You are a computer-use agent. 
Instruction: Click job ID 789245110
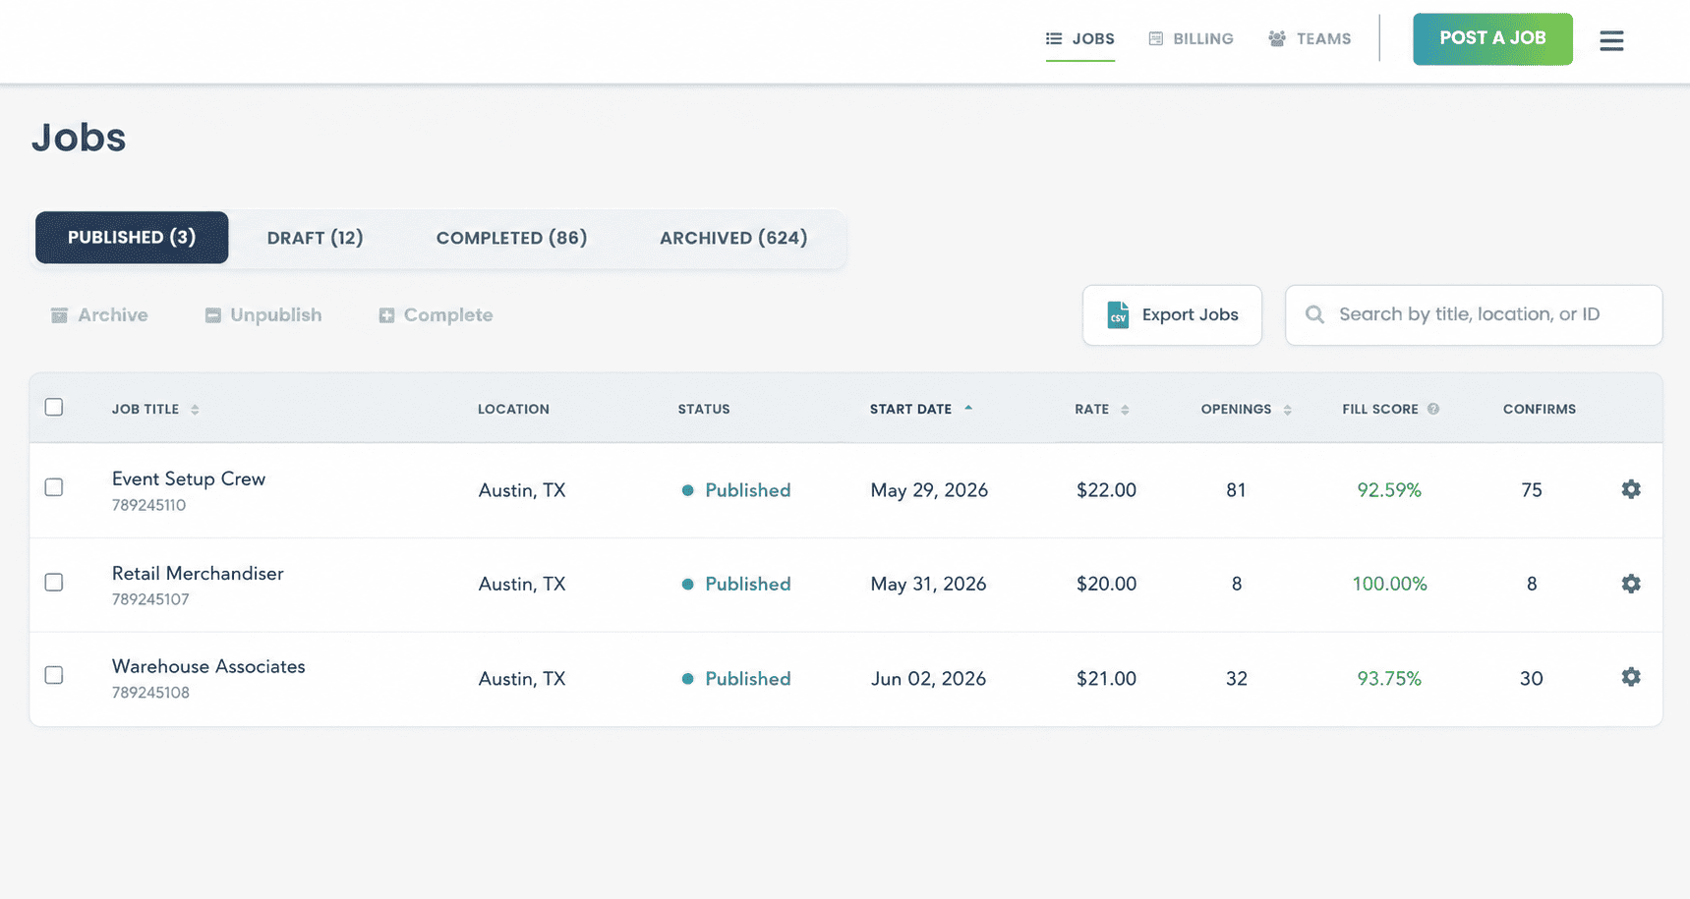148,505
